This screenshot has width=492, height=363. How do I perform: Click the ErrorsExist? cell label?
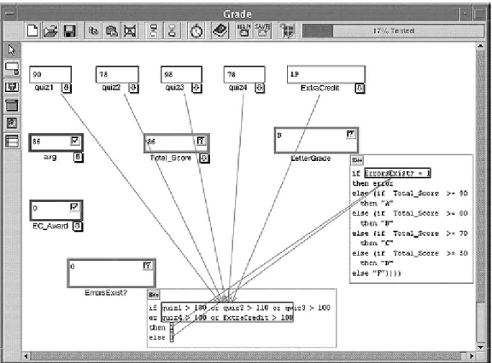(106, 293)
